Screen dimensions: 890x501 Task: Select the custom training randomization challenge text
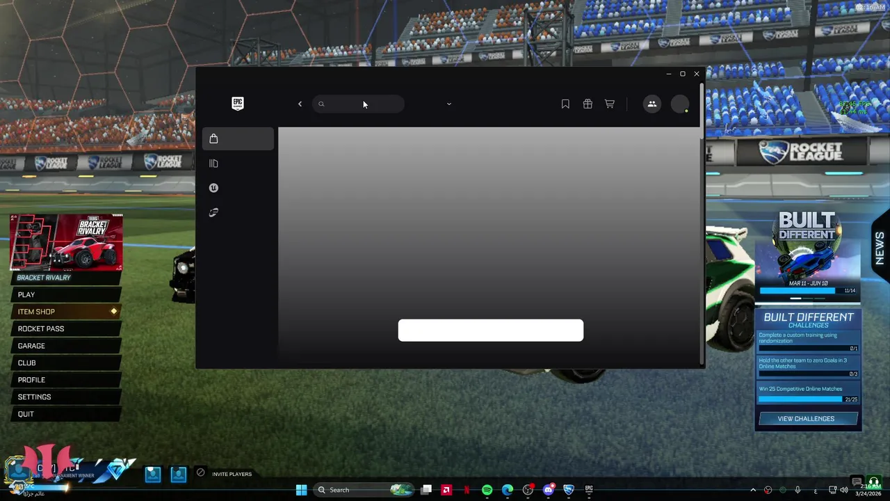click(798, 337)
